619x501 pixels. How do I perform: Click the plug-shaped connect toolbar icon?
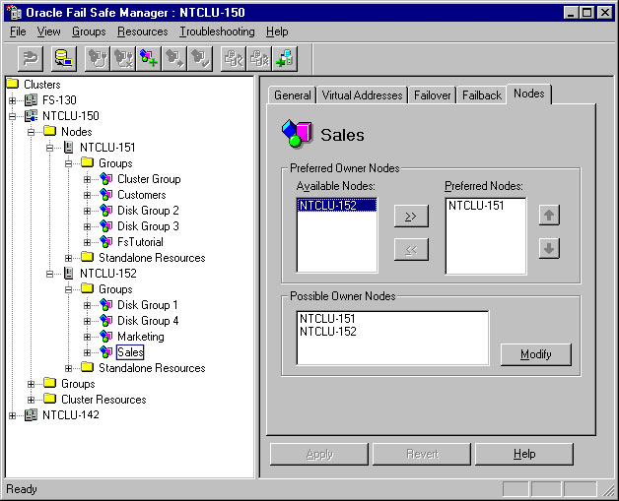[31, 59]
